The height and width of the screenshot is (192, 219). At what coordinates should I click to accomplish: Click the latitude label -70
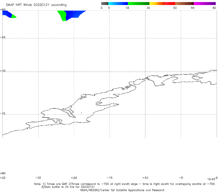pos(3,71)
